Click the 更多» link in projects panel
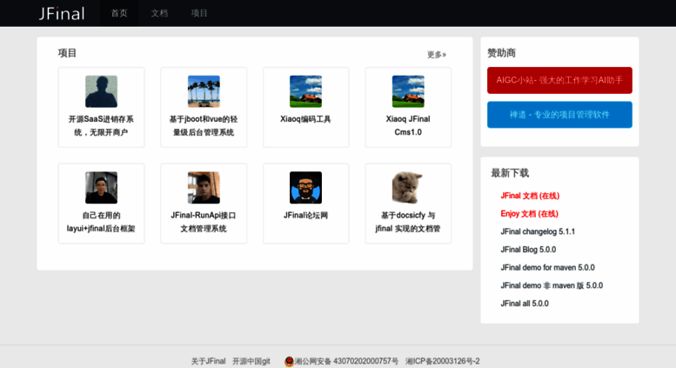Image resolution: width=676 pixels, height=368 pixels. click(436, 55)
